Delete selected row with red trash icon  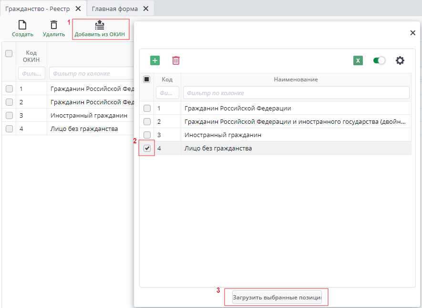pyautogui.click(x=176, y=60)
